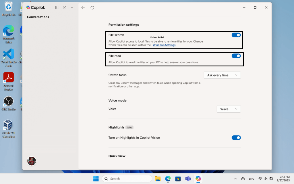Show hidden system tray icons

click(x=235, y=179)
